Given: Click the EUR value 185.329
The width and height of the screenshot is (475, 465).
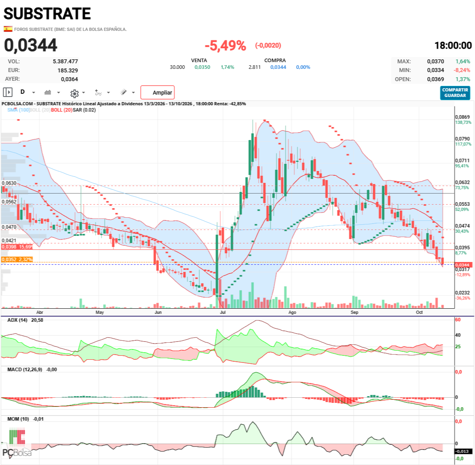Looking at the screenshot, I should coord(68,70).
